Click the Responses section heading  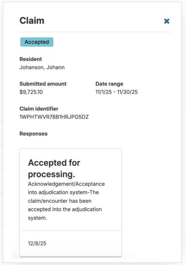pyautogui.click(x=33, y=134)
